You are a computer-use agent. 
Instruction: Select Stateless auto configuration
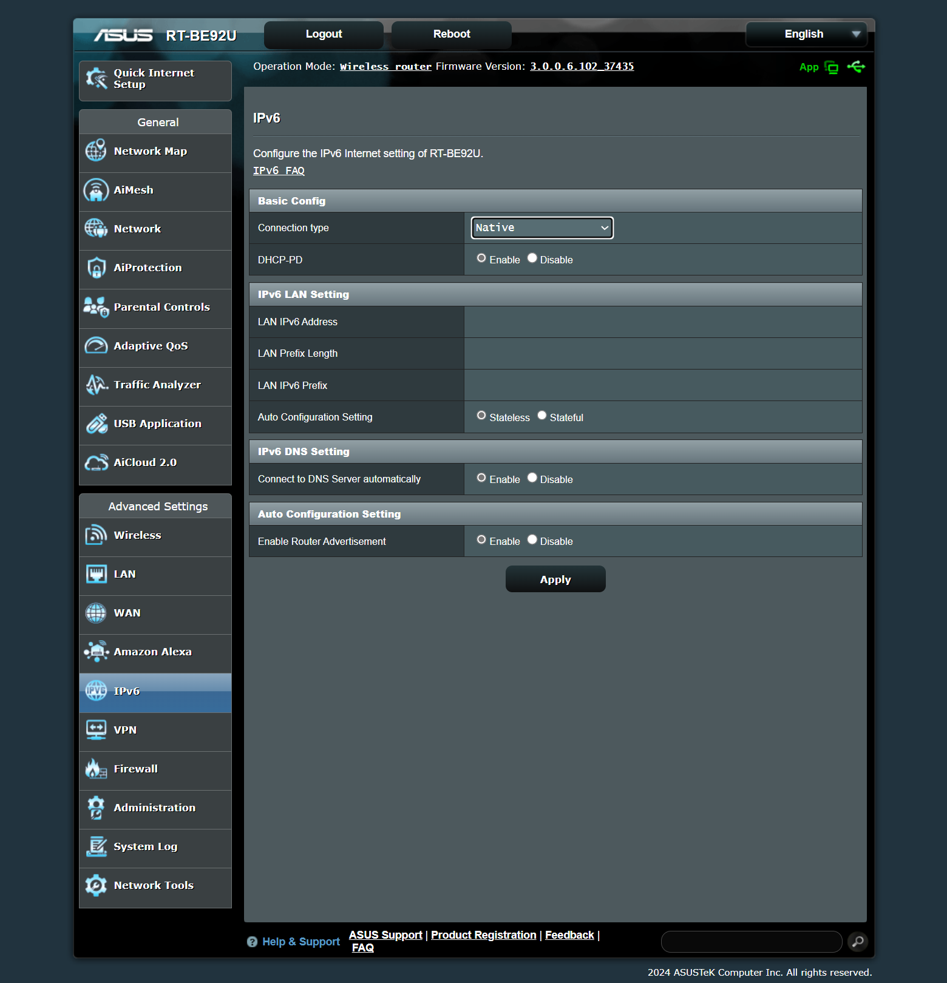pos(481,416)
